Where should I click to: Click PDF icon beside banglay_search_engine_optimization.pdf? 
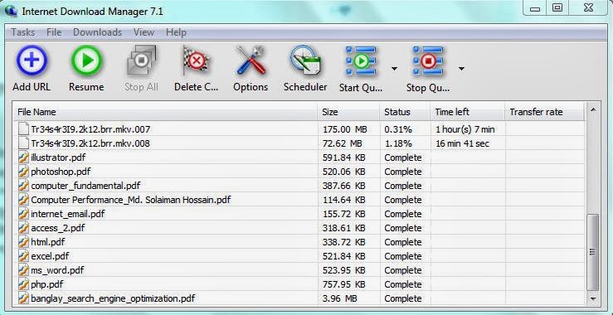tap(24, 298)
